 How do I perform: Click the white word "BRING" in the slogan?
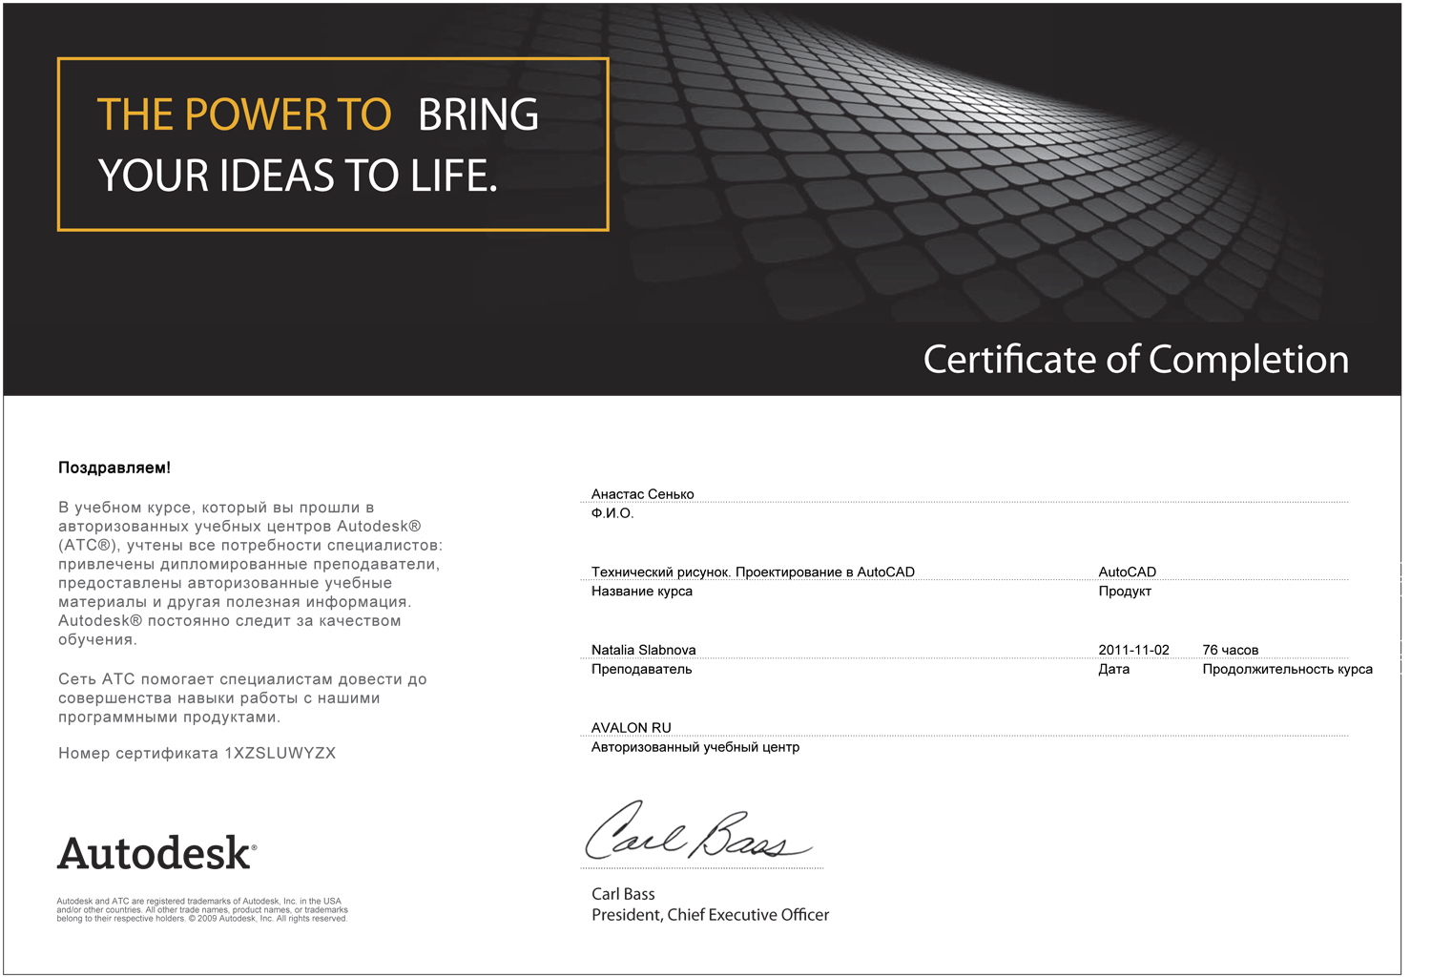click(478, 114)
